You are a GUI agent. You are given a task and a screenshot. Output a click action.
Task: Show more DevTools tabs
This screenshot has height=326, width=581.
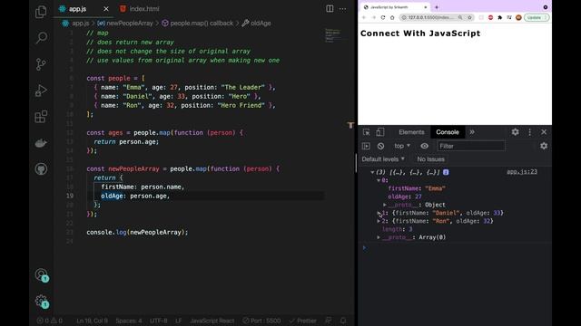(x=472, y=132)
